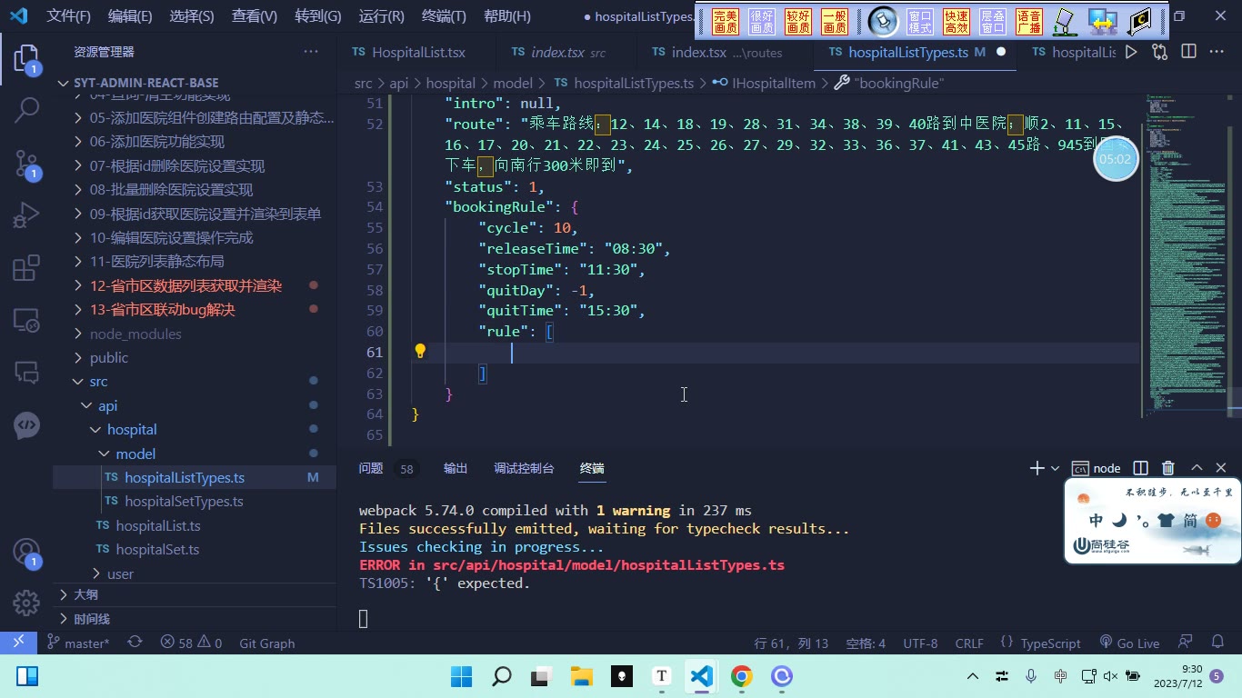Open the Explorer view in activity bar
The width and height of the screenshot is (1242, 698).
(26, 60)
